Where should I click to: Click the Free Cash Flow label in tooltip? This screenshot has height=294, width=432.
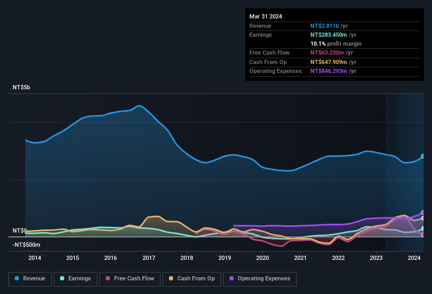(269, 52)
